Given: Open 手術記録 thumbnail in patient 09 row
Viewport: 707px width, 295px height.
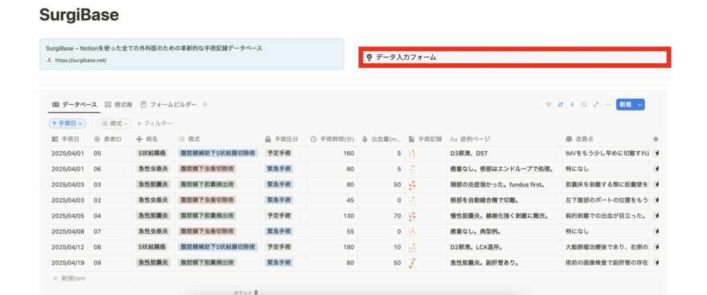Looking at the screenshot, I should tap(411, 262).
